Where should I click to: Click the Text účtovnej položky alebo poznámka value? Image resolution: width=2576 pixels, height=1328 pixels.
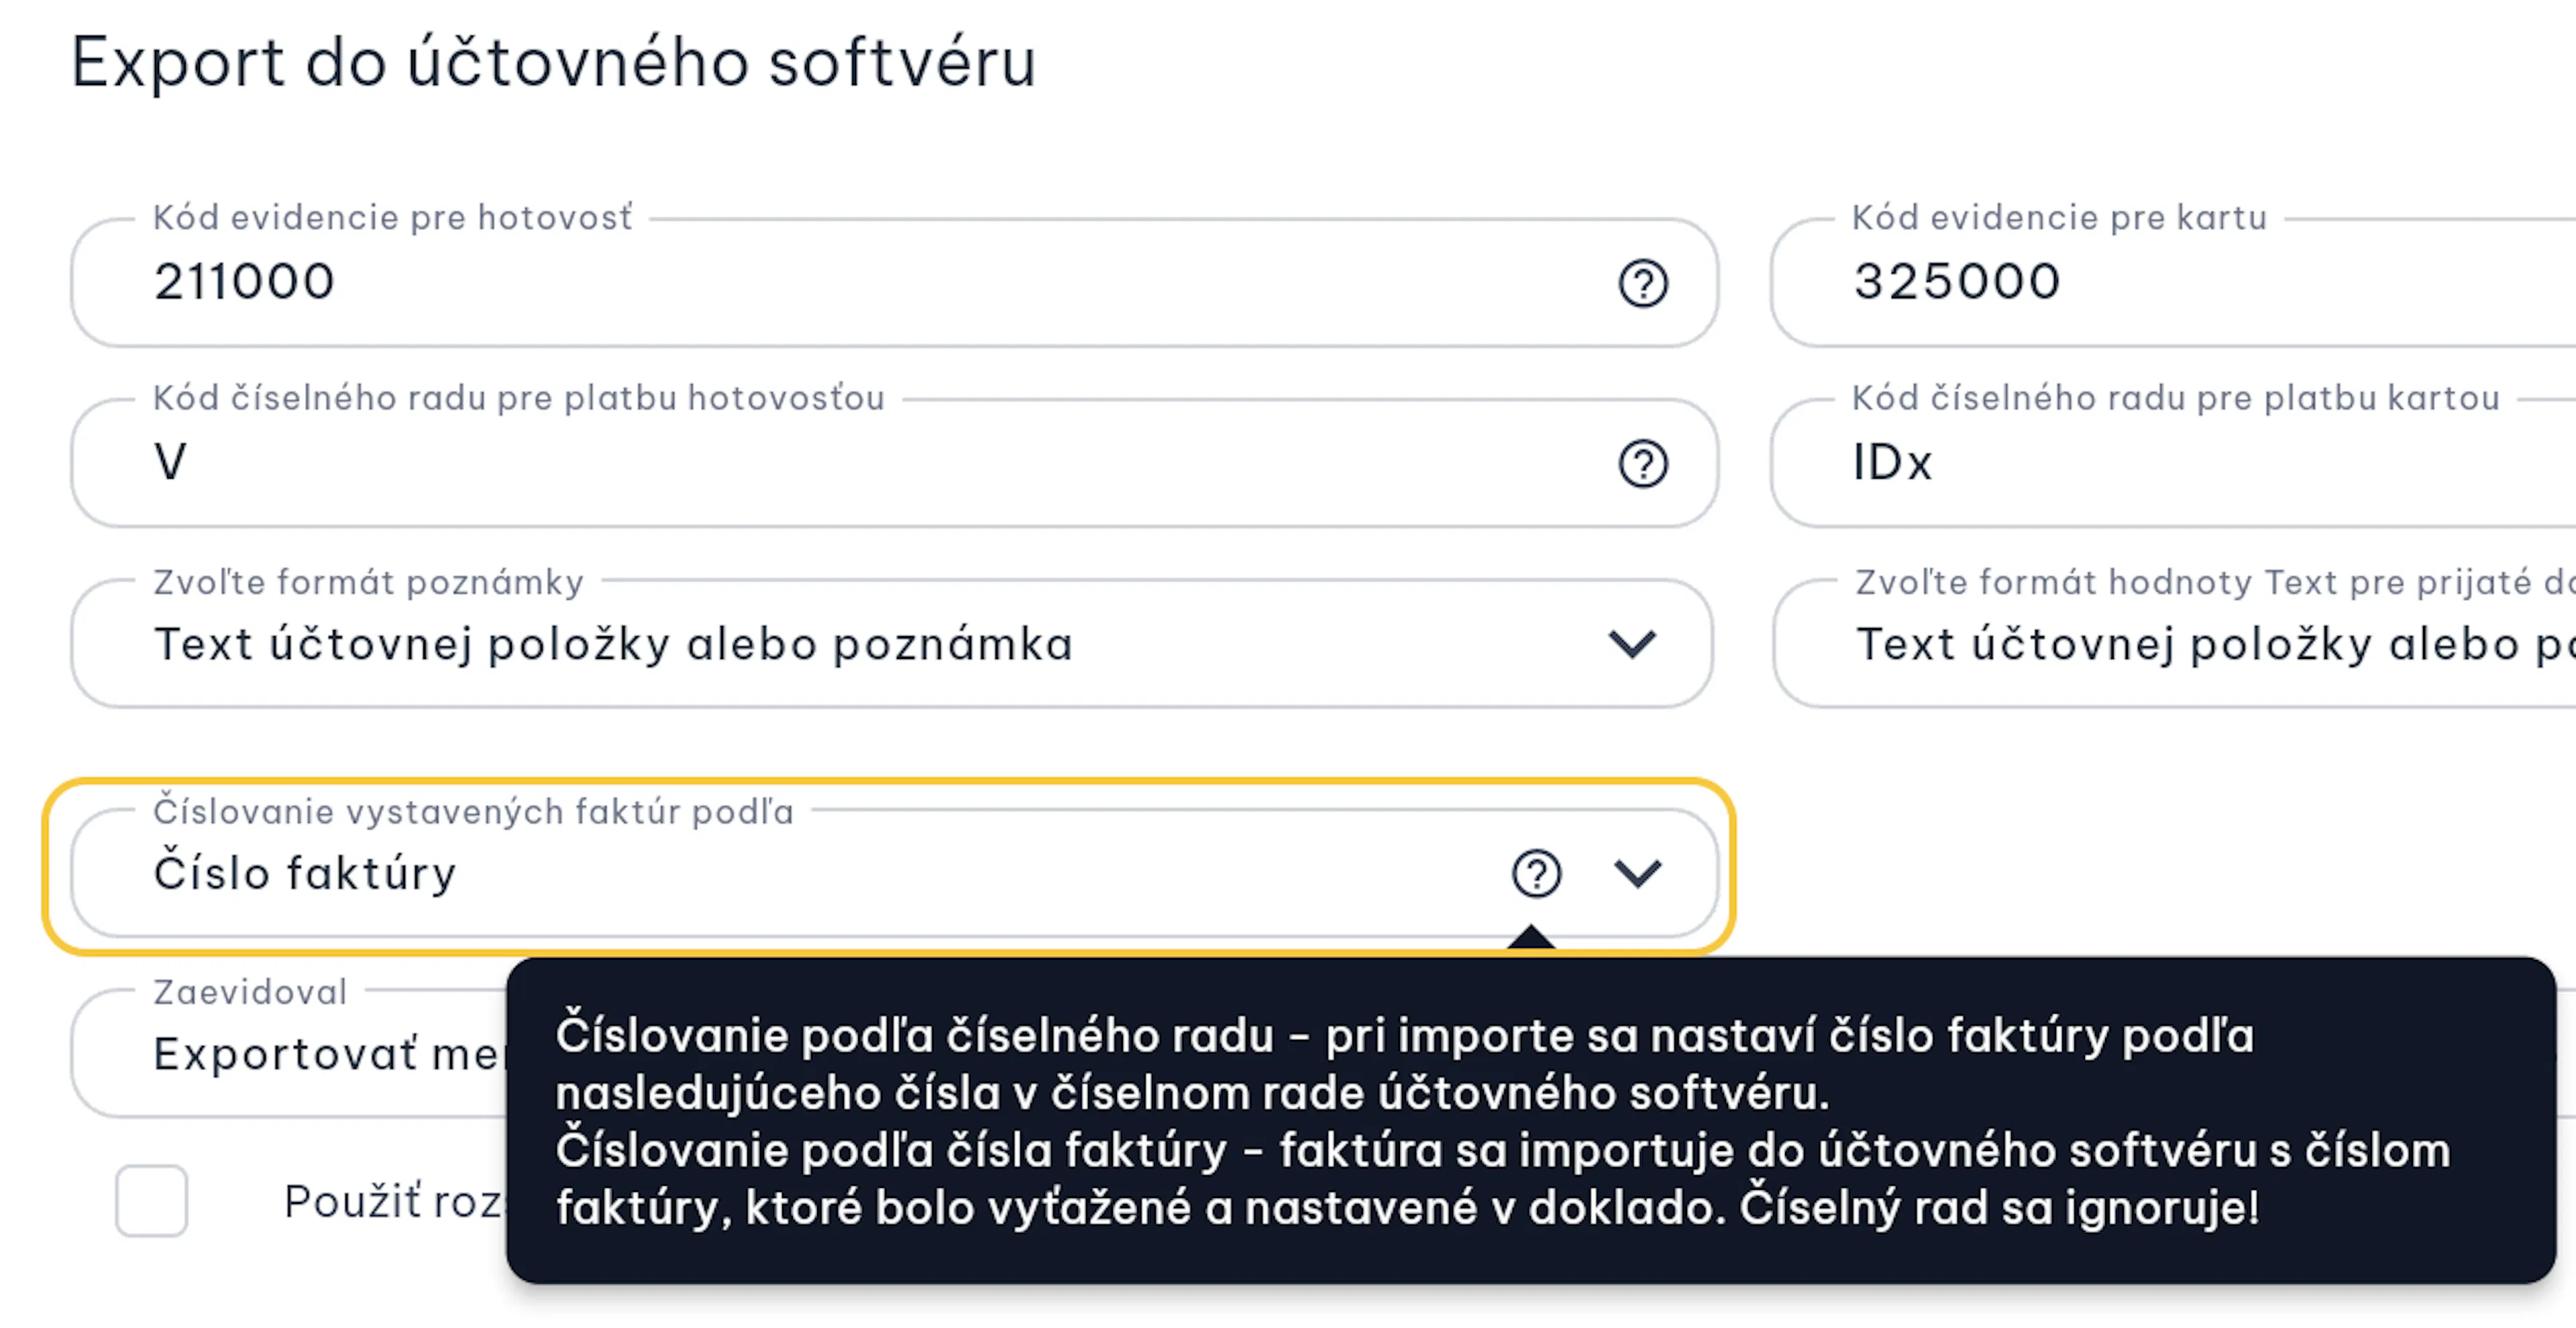point(614,644)
